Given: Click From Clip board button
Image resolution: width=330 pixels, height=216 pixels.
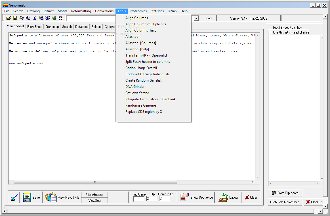Looking at the screenshot, I should 285,193.
